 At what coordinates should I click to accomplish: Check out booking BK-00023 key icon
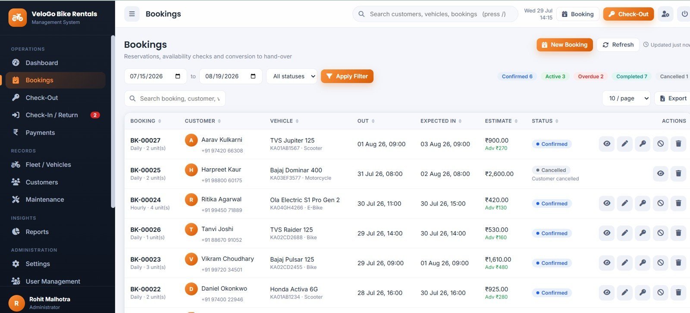pyautogui.click(x=643, y=263)
